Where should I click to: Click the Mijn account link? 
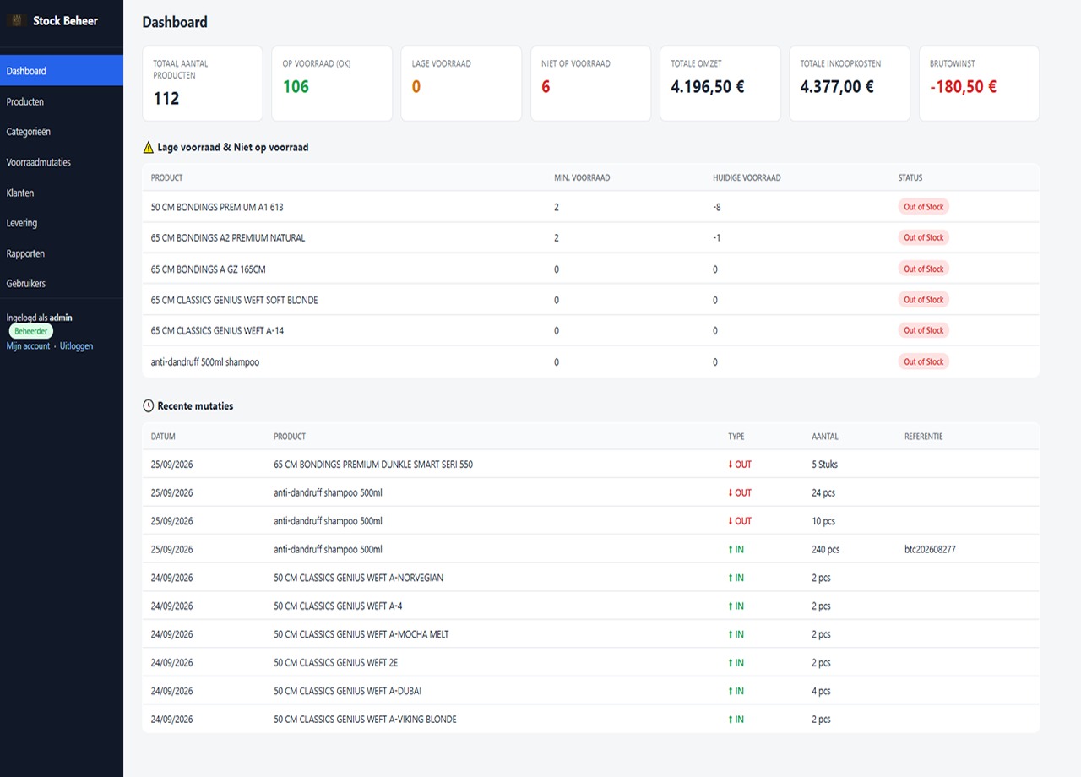pos(28,346)
